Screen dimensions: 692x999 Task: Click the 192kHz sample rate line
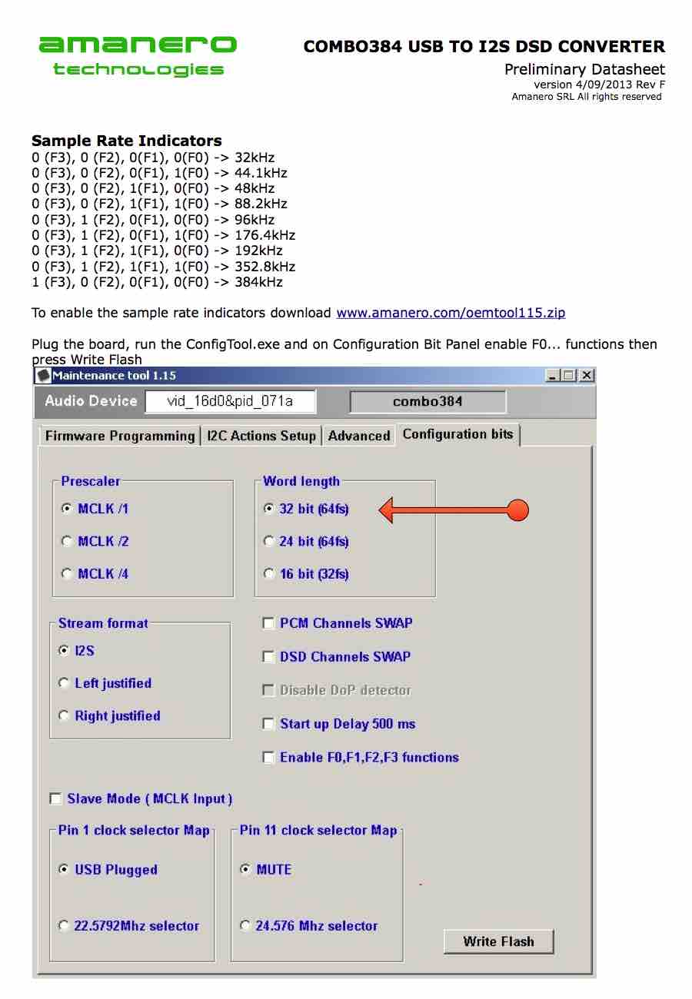point(158,251)
